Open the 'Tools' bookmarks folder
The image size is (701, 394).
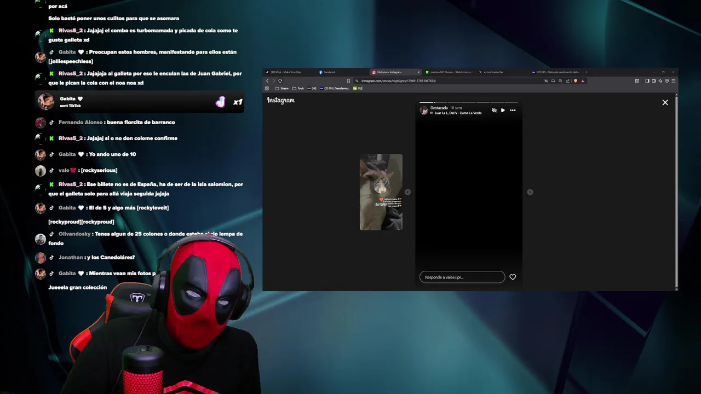pyautogui.click(x=298, y=88)
